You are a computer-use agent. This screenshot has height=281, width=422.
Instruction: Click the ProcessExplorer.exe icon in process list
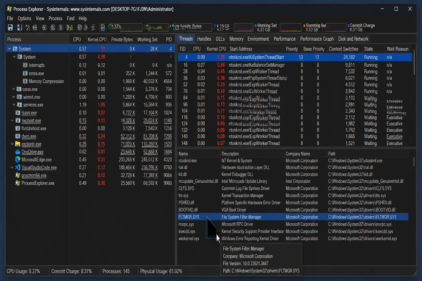[18, 183]
